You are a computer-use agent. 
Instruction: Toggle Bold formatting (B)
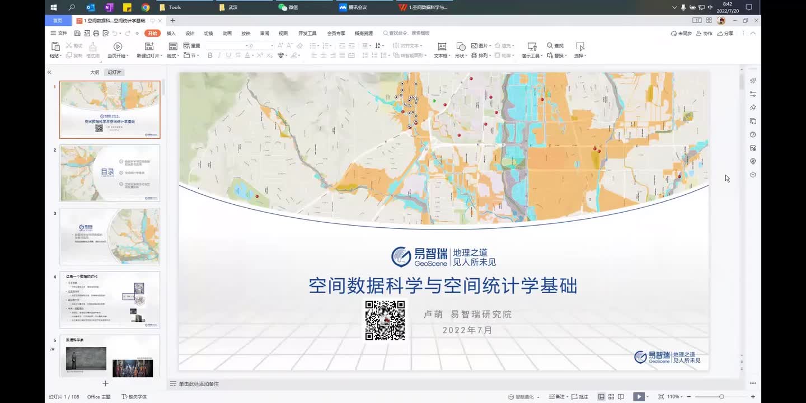coord(210,55)
